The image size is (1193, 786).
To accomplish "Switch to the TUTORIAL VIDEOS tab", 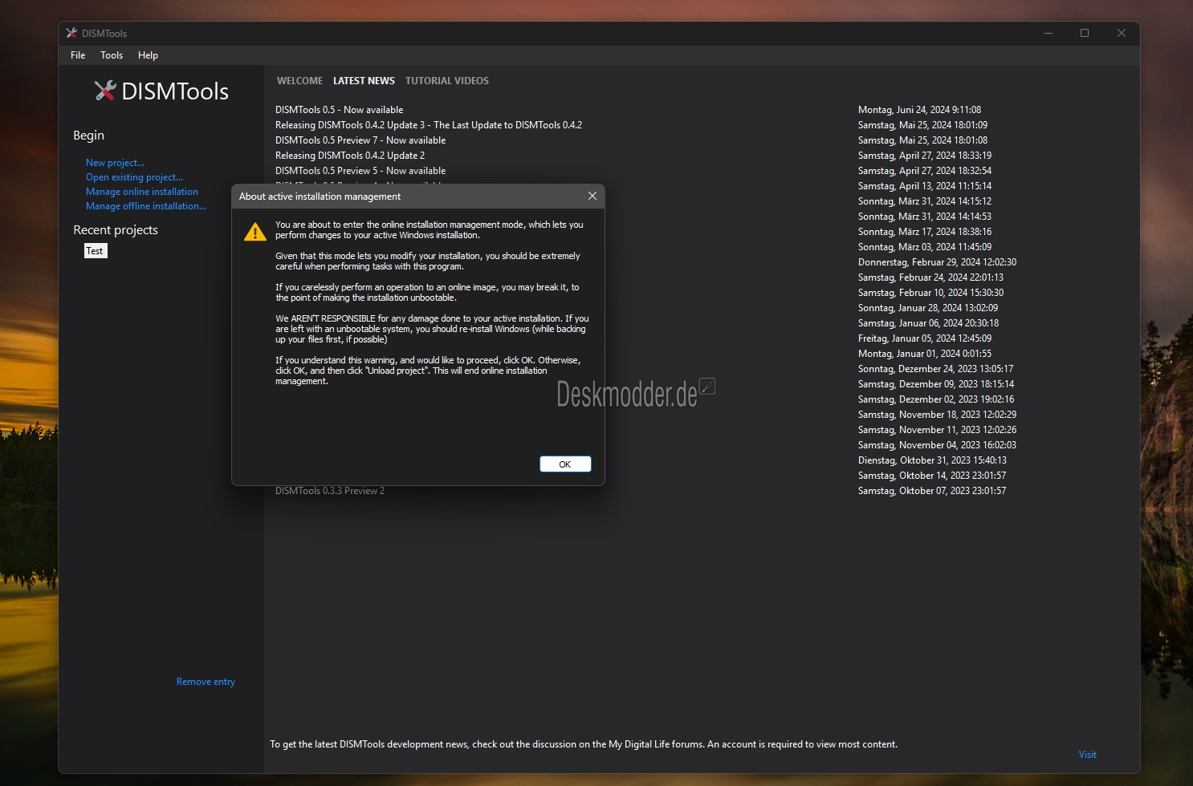I will coord(446,81).
